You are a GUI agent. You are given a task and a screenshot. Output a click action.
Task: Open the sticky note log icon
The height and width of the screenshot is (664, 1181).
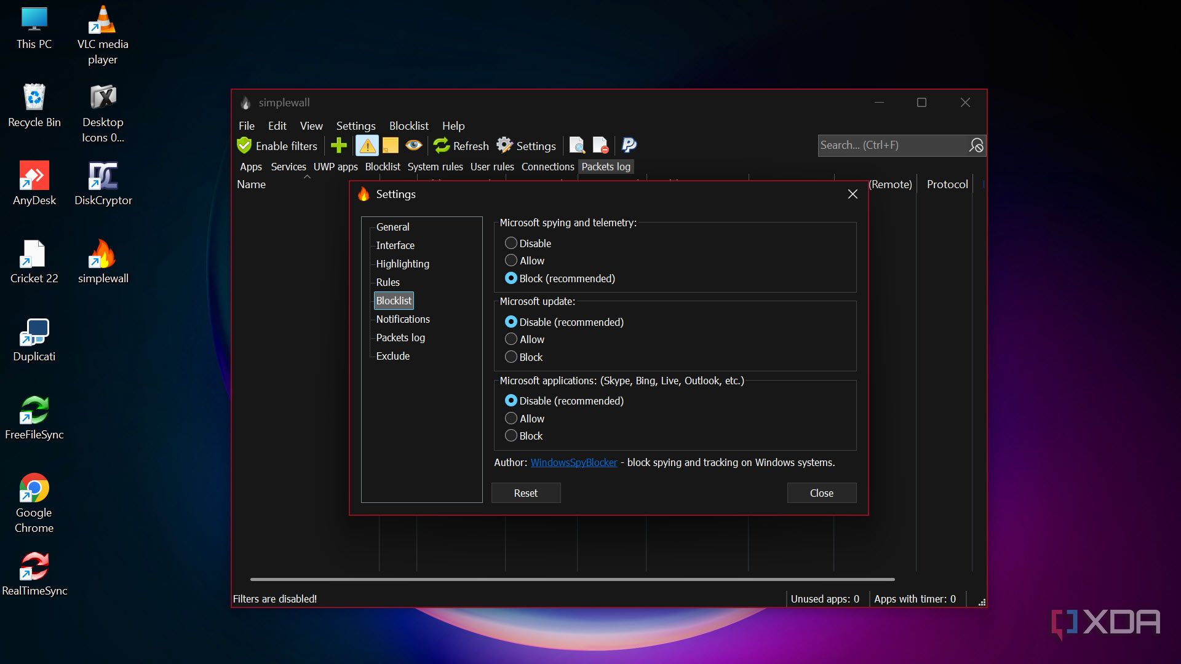click(390, 146)
